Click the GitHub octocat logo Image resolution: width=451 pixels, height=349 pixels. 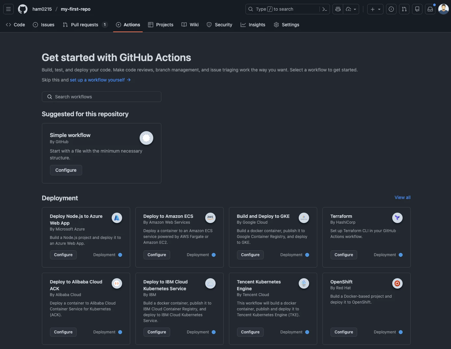23,9
